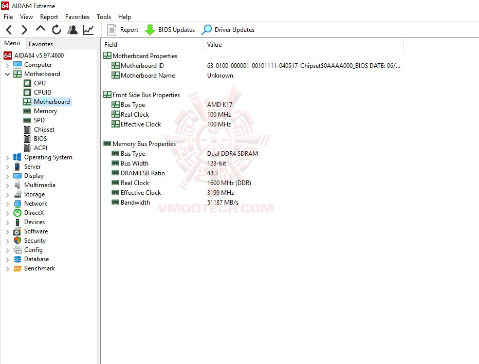Switch to the Favorites tab
This screenshot has height=364, width=479.
[40, 44]
